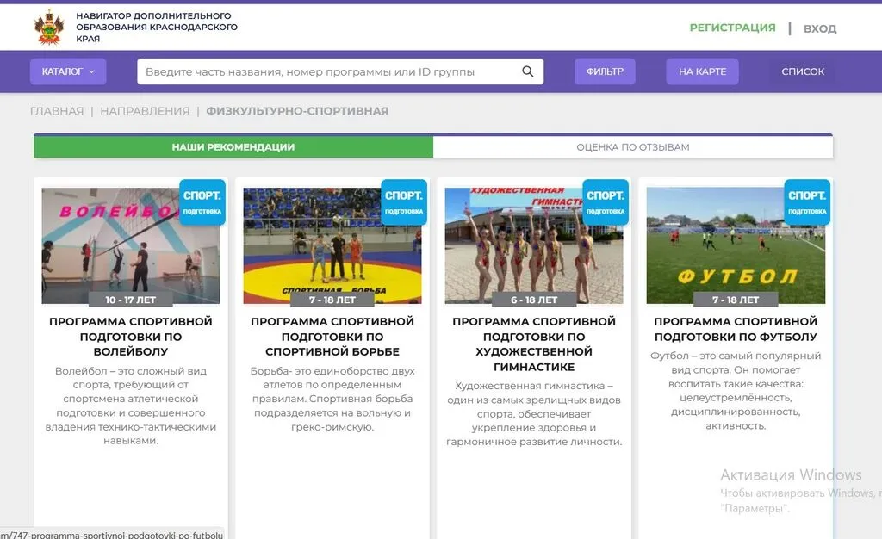The height and width of the screenshot is (539, 882).
Task: Click the Krasnodar Krai coat of arms logo
Action: pos(49,27)
